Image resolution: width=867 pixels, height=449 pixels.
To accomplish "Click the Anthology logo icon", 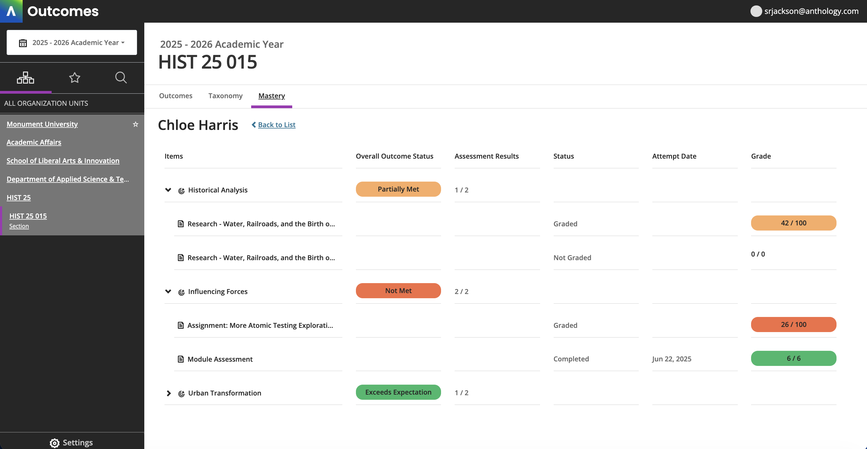I will click(11, 11).
